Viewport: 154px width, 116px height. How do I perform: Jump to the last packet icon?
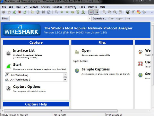coord(83,12)
